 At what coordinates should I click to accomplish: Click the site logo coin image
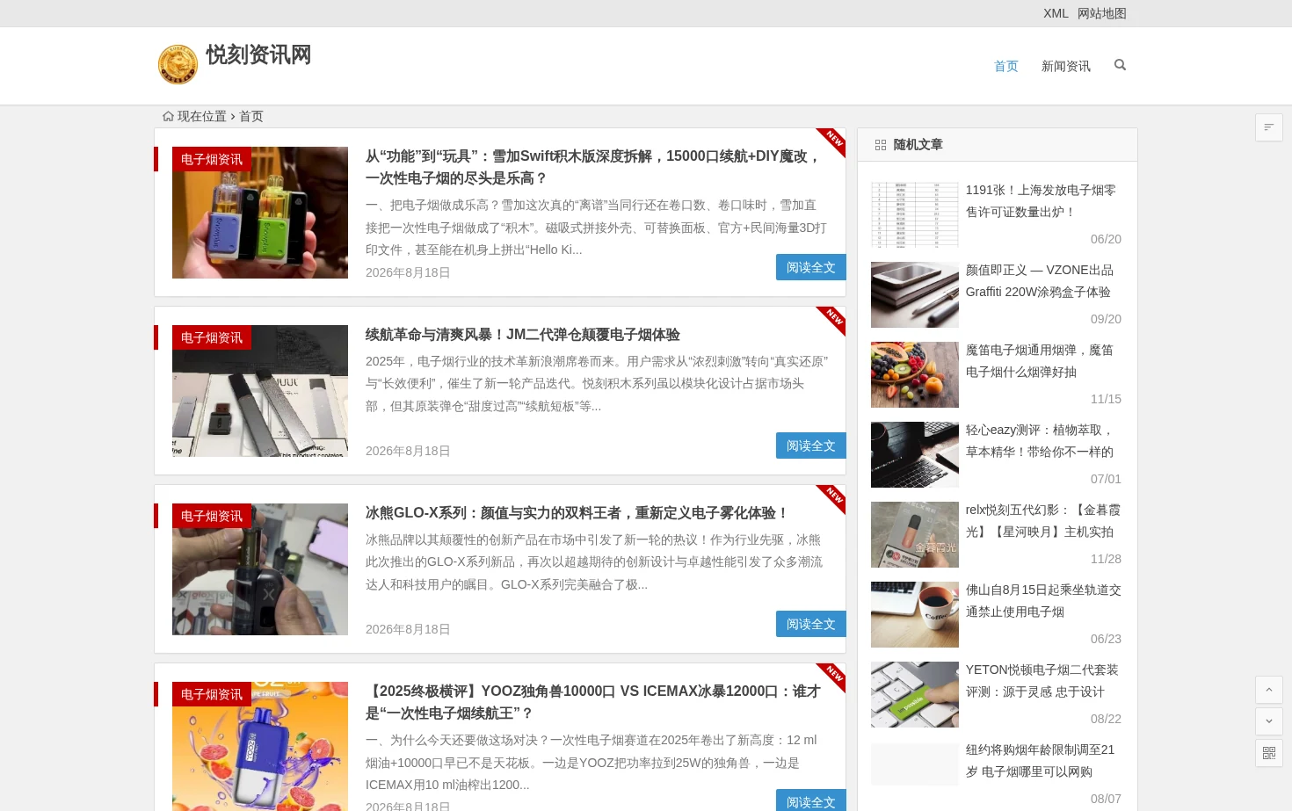[178, 65]
